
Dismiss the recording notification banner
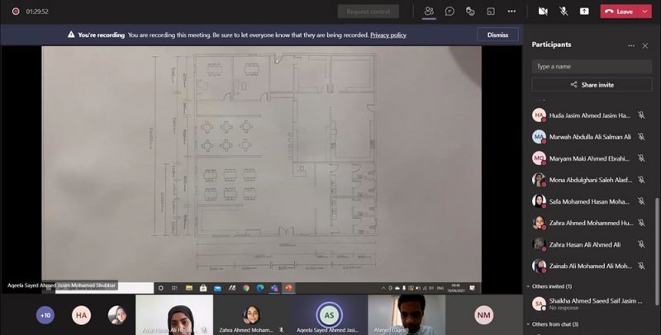pos(497,35)
